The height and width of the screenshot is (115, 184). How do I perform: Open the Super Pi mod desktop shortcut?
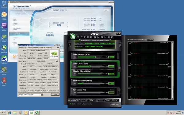[4, 59]
